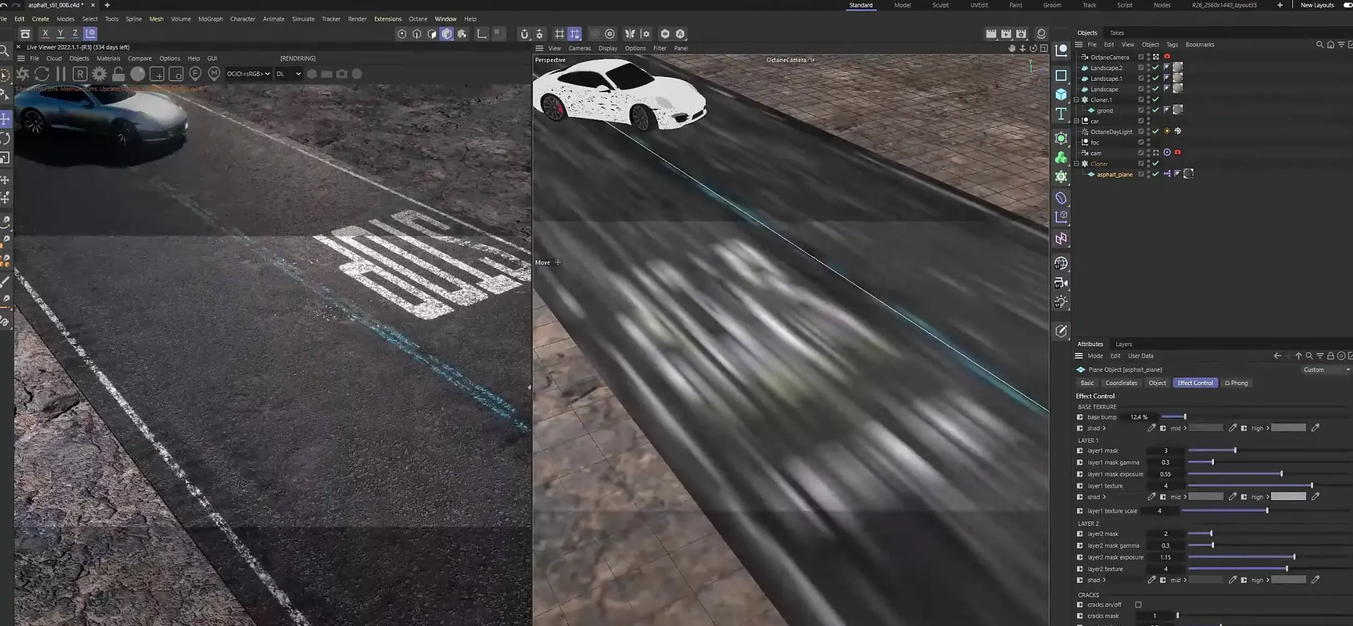Open Materials menu in Live Viewer
This screenshot has width=1353, height=626.
(x=108, y=58)
